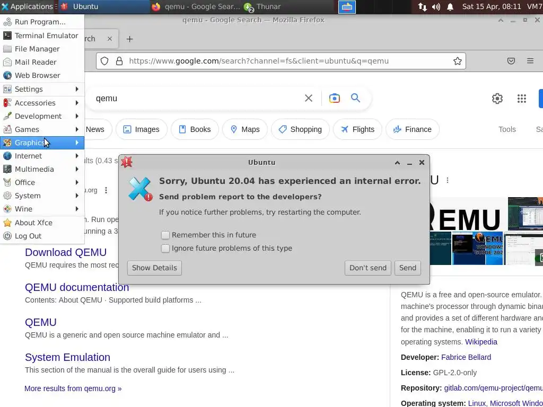
Task: Open the QEMU documentation link
Action: click(x=77, y=287)
